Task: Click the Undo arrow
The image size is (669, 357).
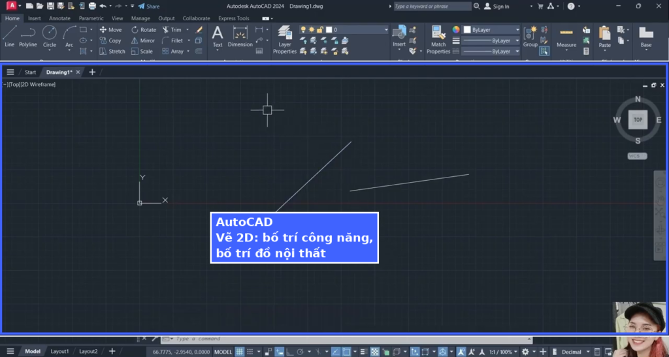Action: (103, 6)
